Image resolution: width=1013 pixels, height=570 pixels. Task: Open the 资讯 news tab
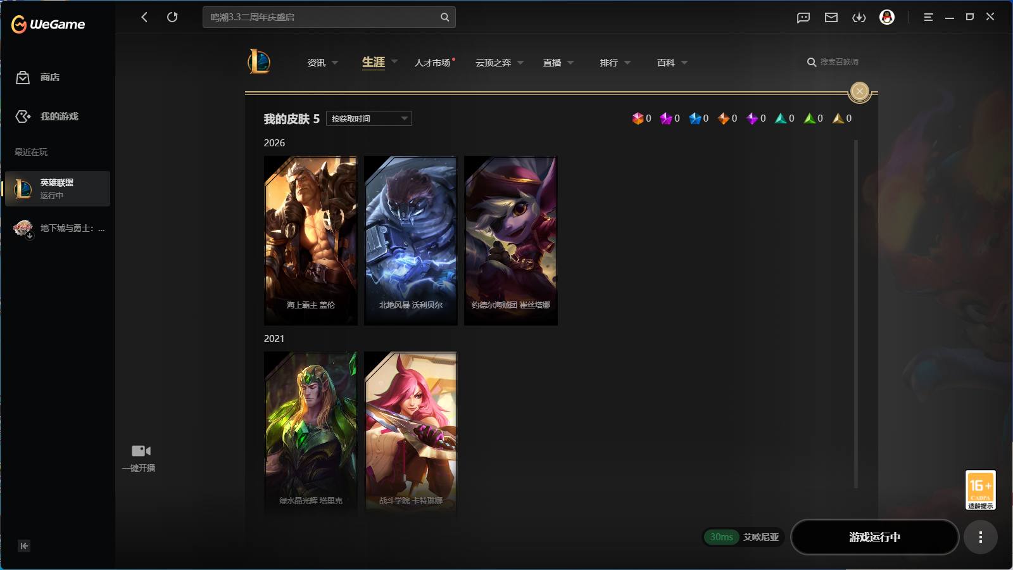coord(317,63)
